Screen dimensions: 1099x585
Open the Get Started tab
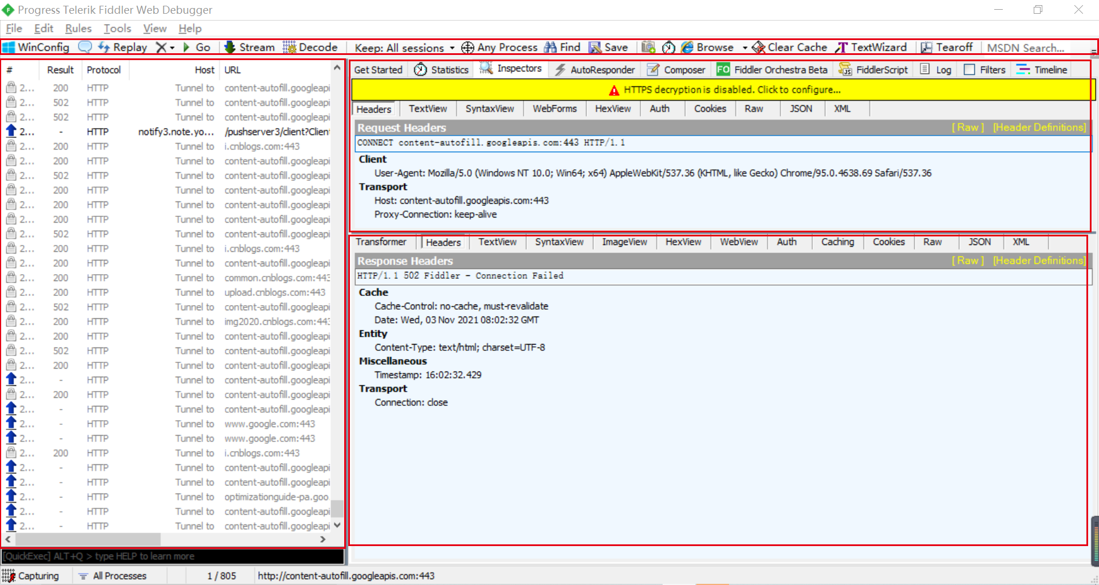pos(378,70)
